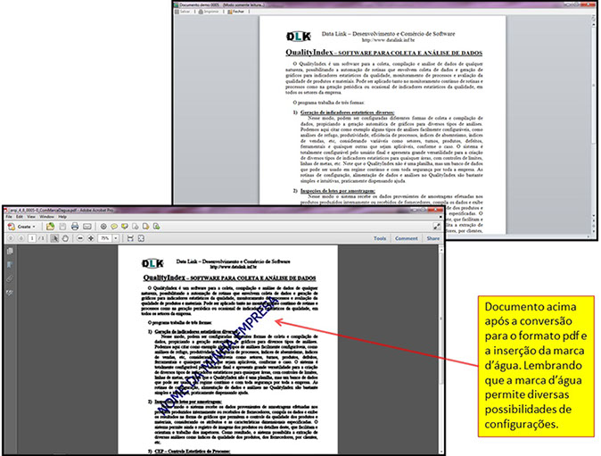Open the File menu in Acrobat
The height and width of the screenshot is (456, 601).
pos(9,217)
